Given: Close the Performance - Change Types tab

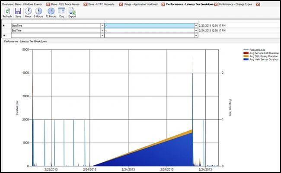Looking at the screenshot, I should (258, 4).
